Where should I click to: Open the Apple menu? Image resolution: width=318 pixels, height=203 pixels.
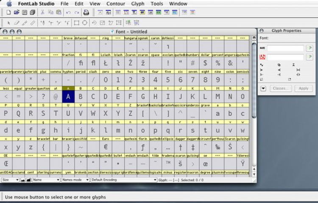(9, 3)
